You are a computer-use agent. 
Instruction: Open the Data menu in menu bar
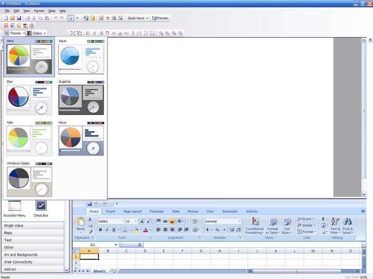click(52, 11)
